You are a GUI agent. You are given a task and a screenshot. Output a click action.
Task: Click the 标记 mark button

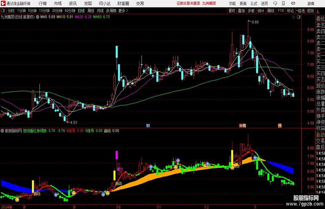290,11
